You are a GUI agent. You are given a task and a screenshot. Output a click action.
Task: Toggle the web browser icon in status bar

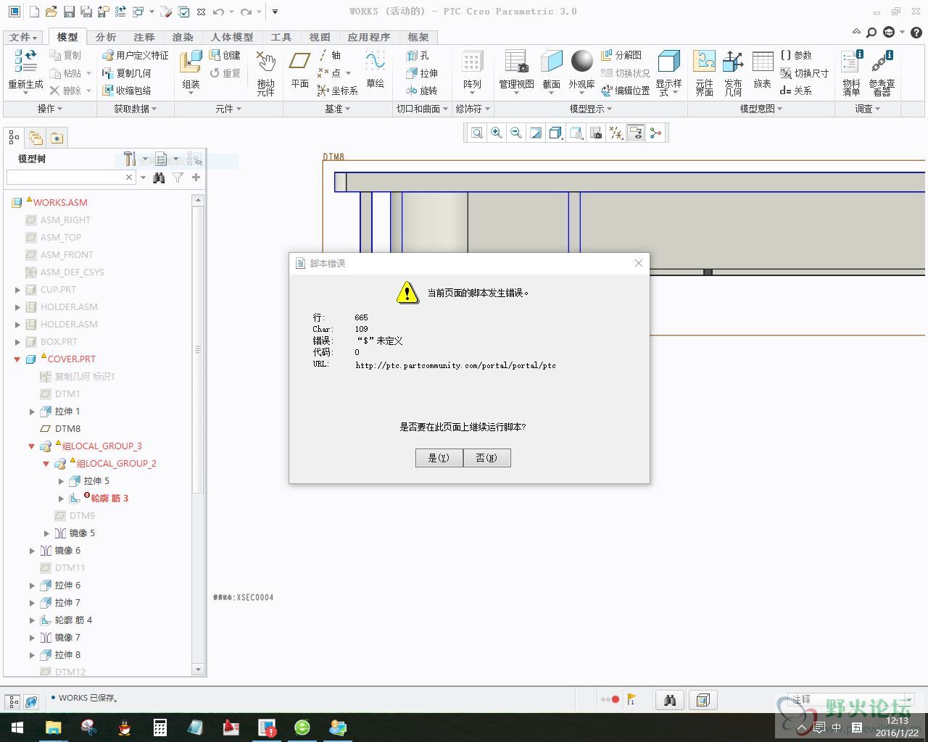tap(31, 701)
